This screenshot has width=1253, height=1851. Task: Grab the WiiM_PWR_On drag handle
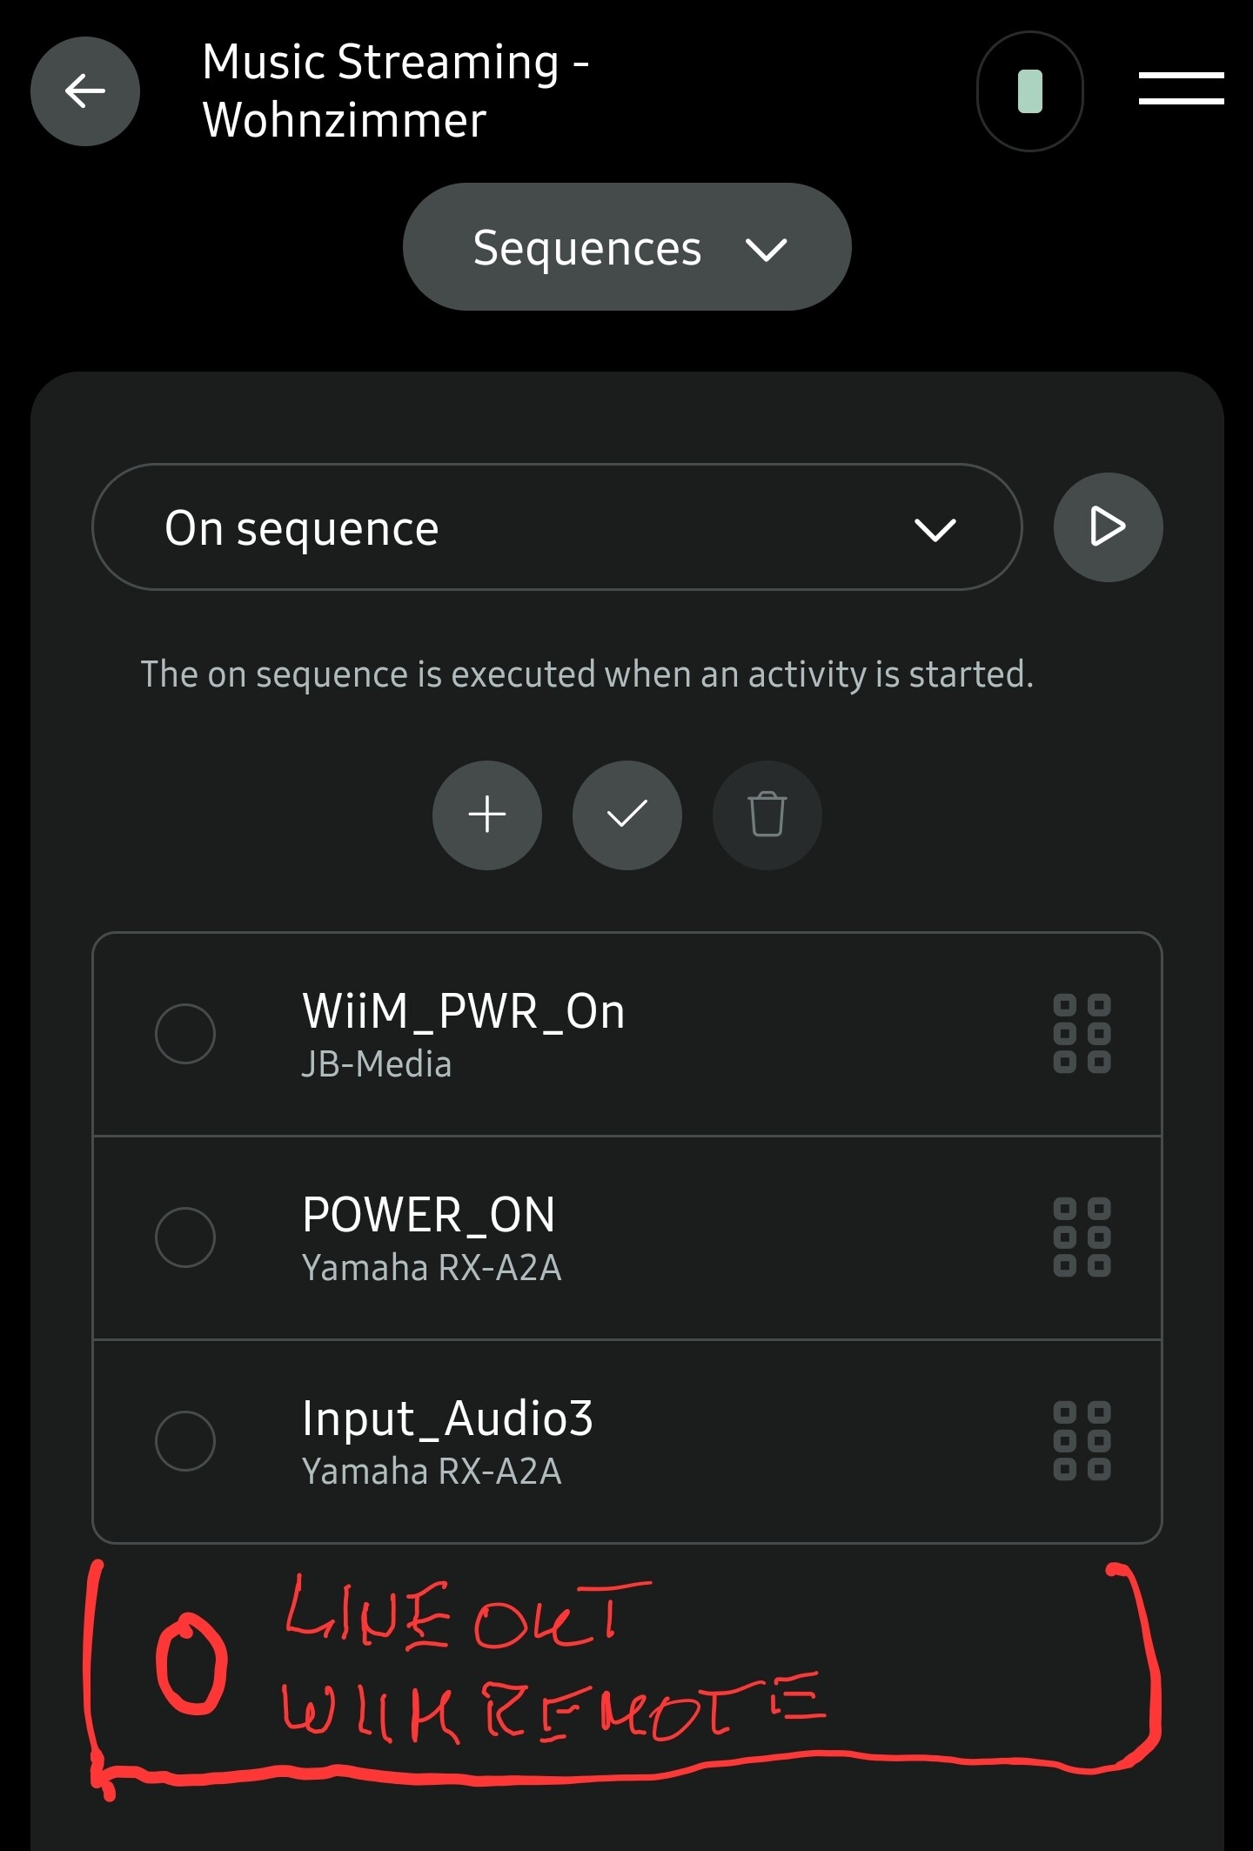[x=1082, y=1034]
